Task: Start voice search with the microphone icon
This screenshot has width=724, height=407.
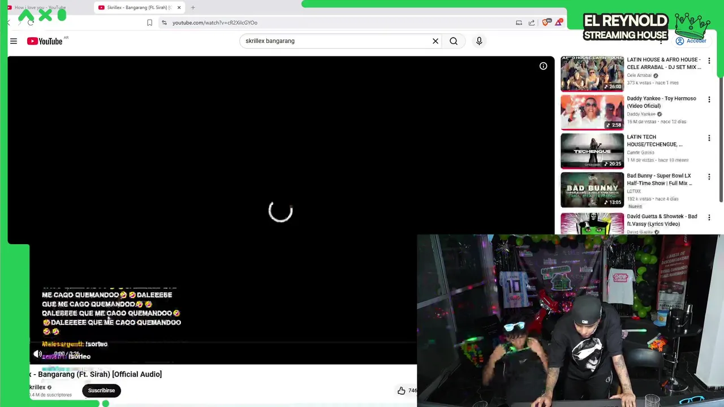Action: pyautogui.click(x=479, y=41)
